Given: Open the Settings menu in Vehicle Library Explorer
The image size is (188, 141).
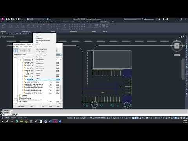Looking at the screenshot, I should click(x=26, y=47).
